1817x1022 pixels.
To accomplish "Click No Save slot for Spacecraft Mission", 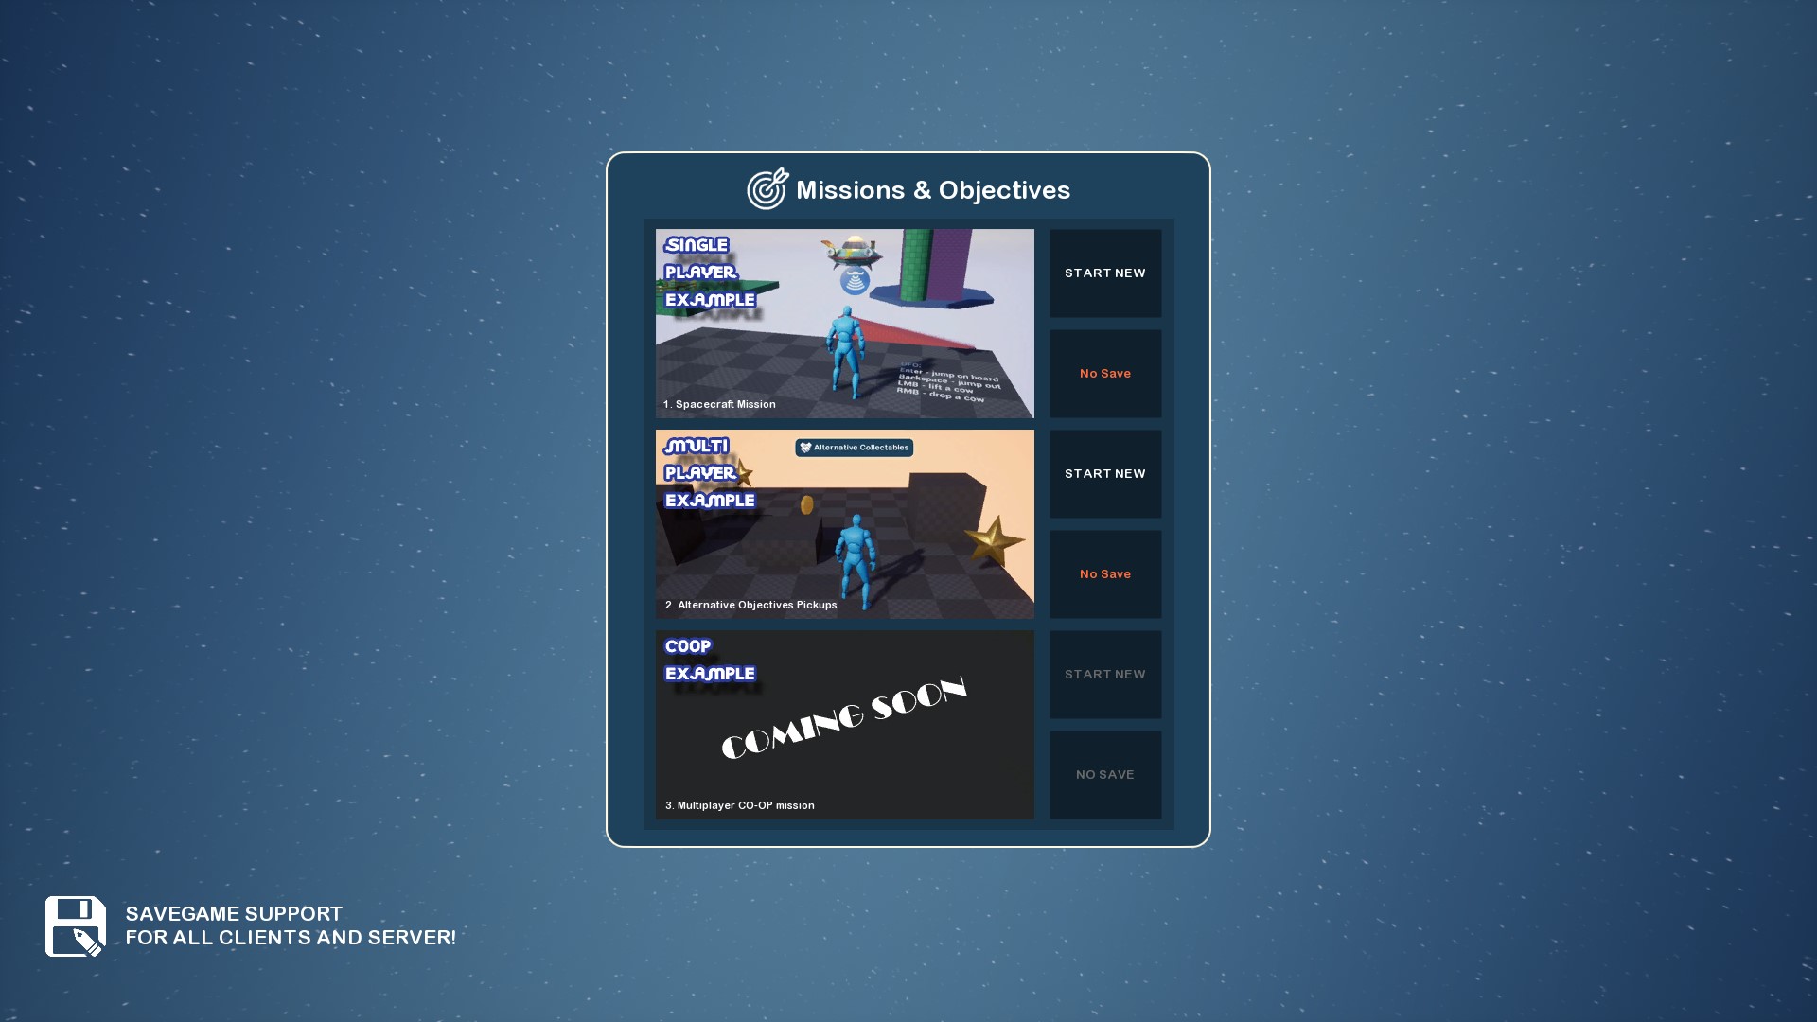I will (x=1104, y=374).
